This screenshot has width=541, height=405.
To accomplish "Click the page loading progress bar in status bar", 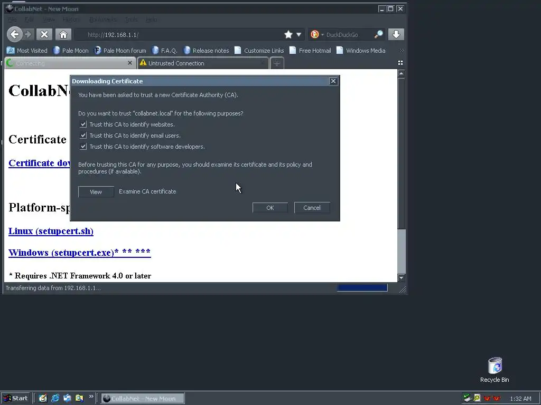I will (362, 288).
